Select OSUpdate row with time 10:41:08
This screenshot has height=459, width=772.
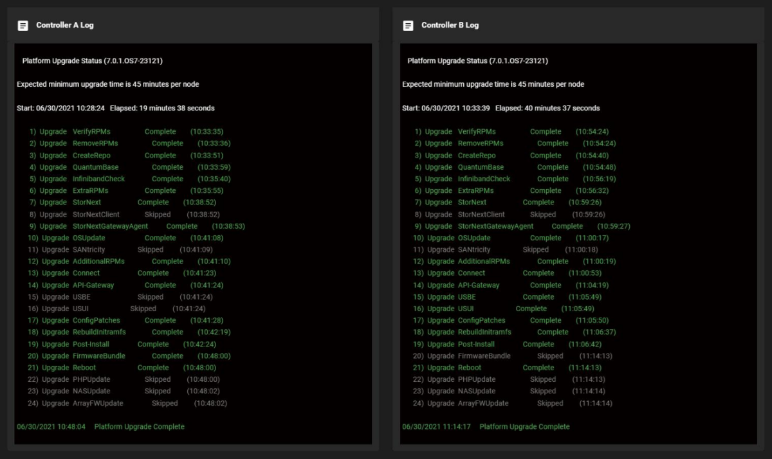pyautogui.click(x=125, y=238)
